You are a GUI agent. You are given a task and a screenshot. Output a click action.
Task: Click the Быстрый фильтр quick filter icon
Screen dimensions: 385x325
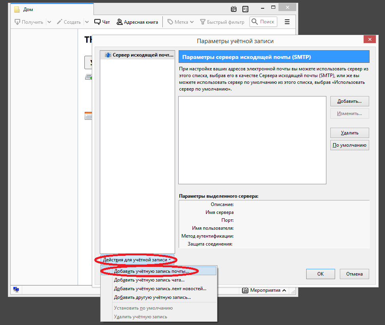click(203, 22)
